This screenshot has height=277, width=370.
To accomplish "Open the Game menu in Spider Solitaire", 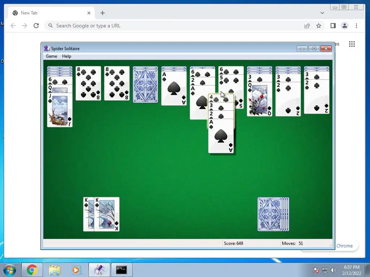I will pos(51,56).
